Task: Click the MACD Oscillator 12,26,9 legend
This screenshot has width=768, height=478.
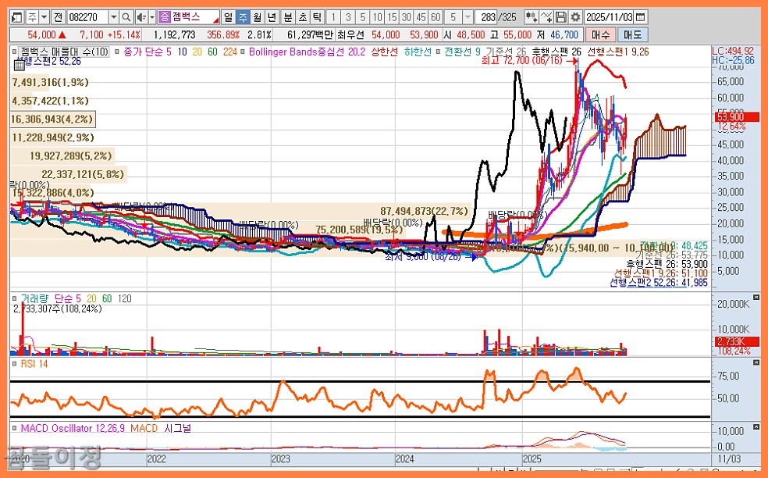Action: pyautogui.click(x=73, y=428)
